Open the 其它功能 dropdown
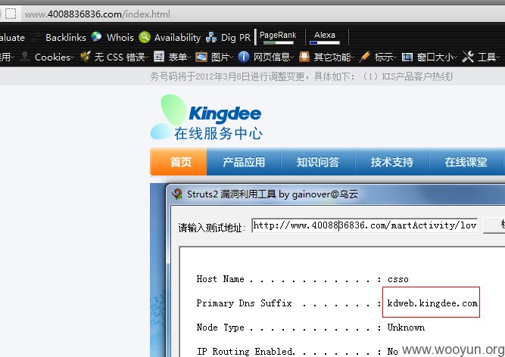 tap(334, 57)
